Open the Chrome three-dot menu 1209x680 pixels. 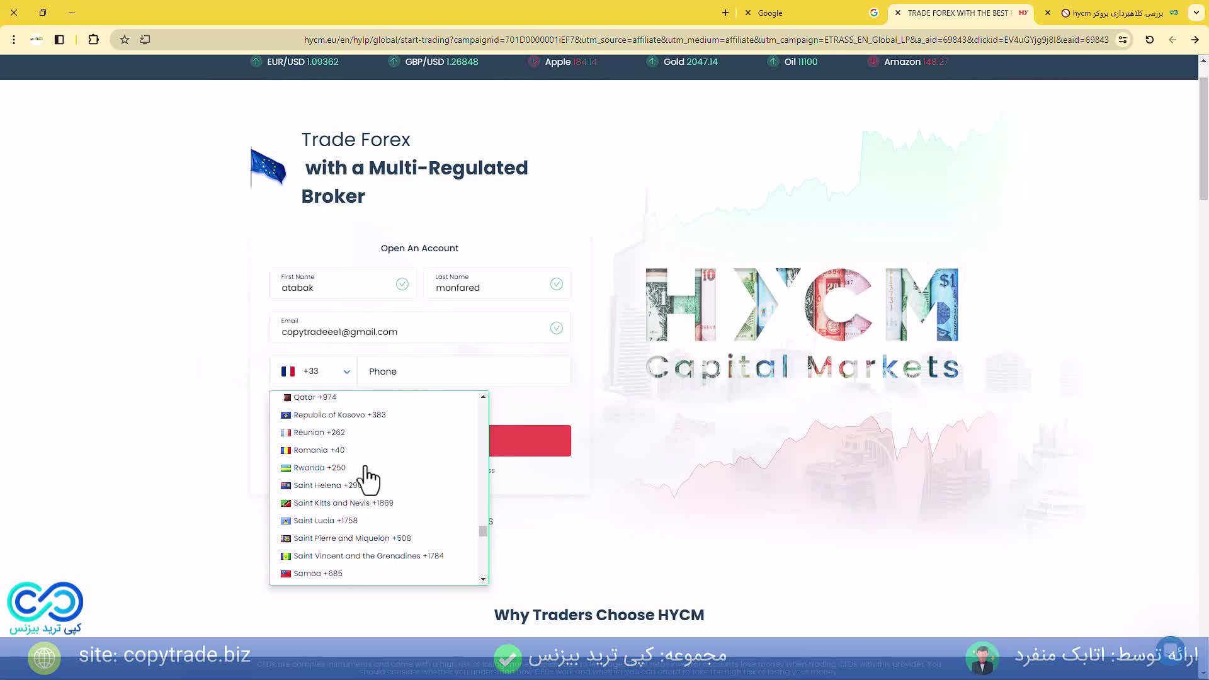click(14, 40)
